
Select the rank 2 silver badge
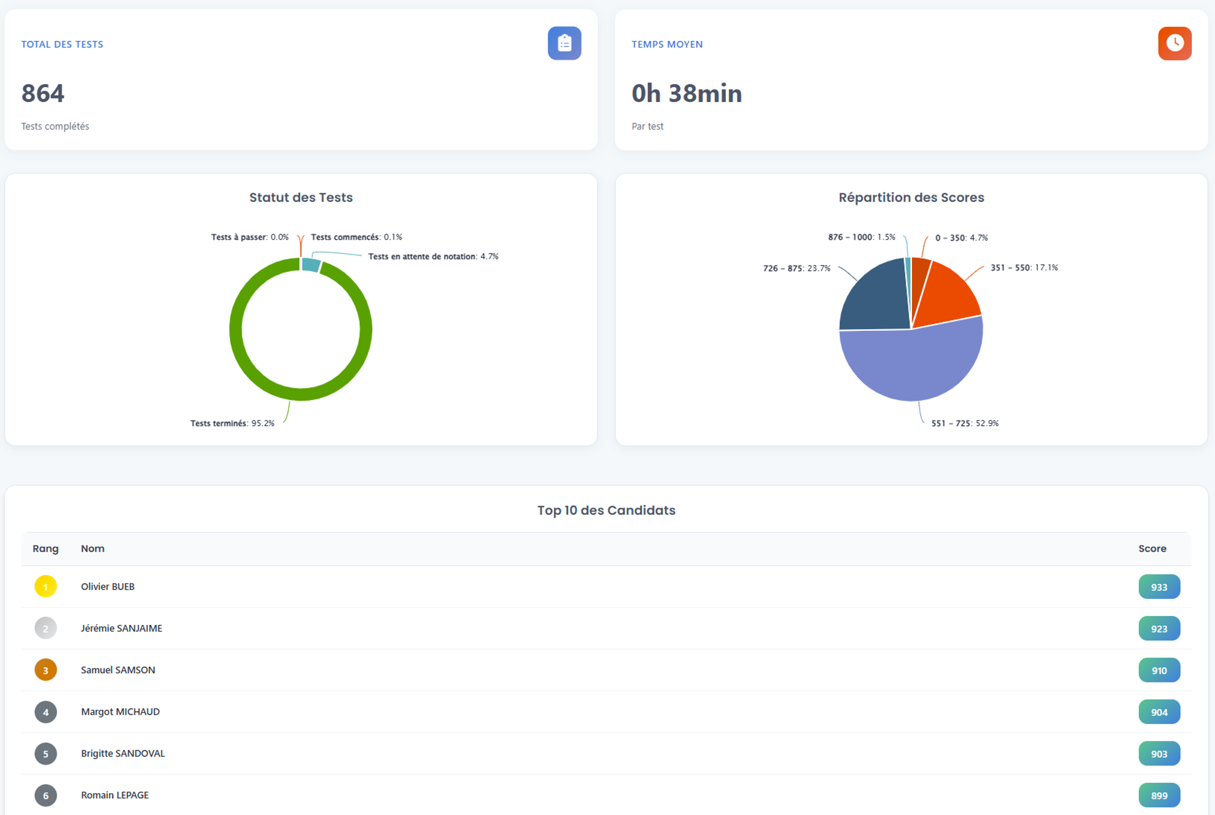coord(46,628)
